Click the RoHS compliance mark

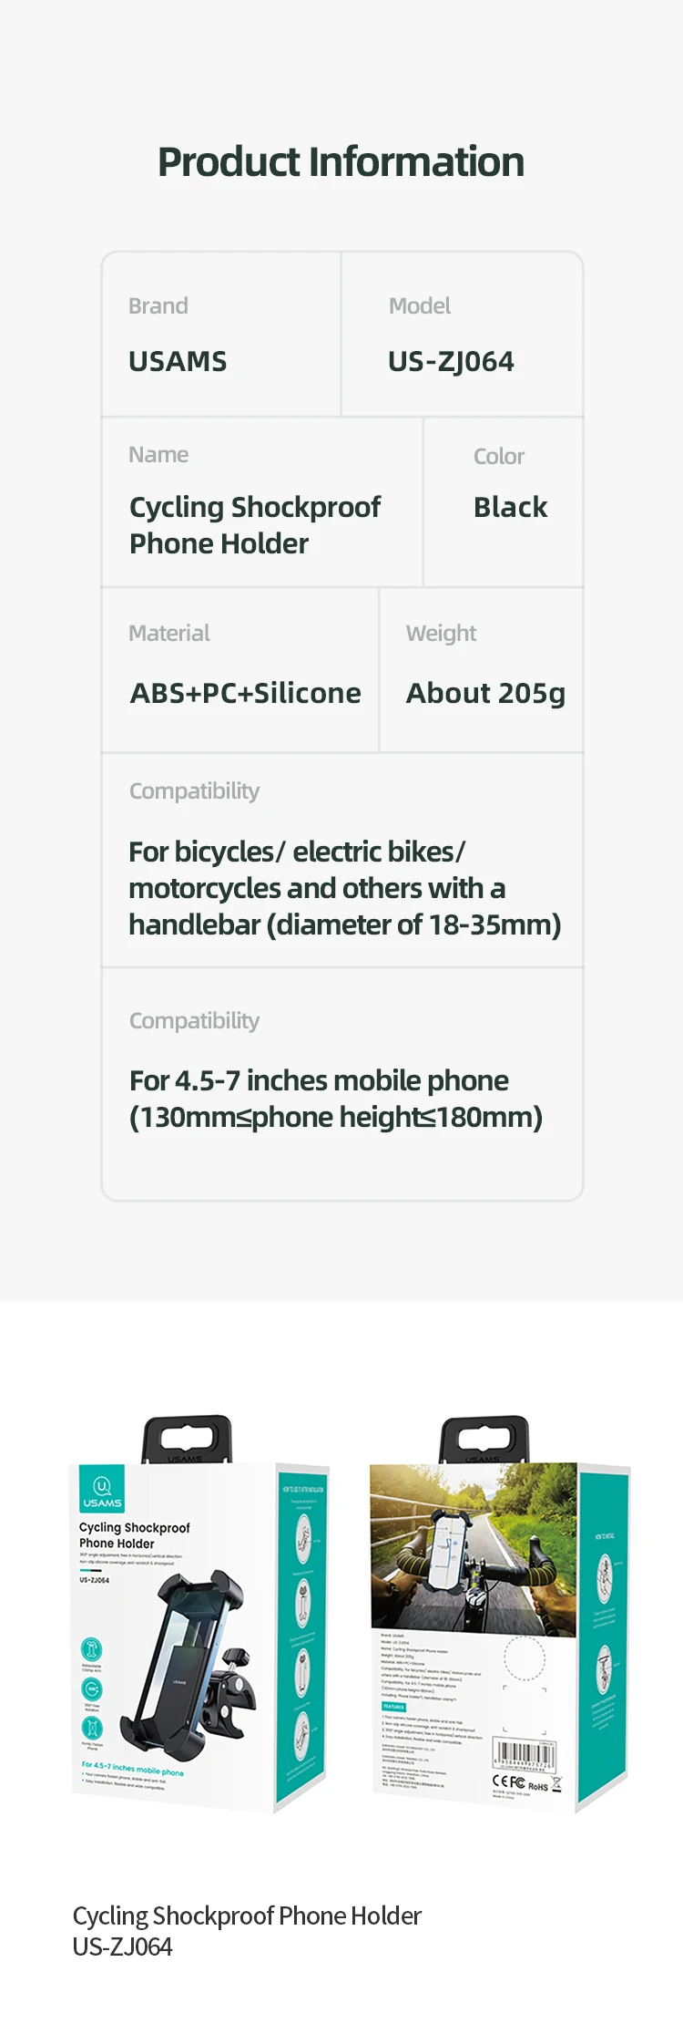click(x=538, y=1786)
